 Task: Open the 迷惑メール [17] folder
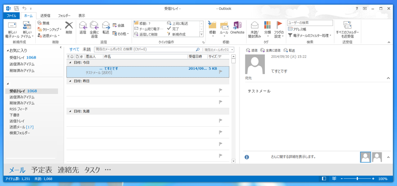22,127
